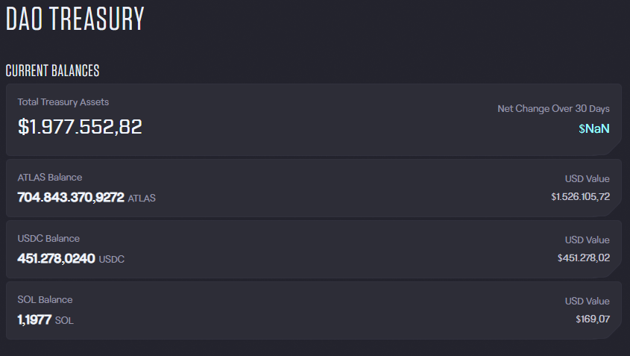Click the USDC unit text after the balance
This screenshot has width=630, height=356.
click(112, 260)
